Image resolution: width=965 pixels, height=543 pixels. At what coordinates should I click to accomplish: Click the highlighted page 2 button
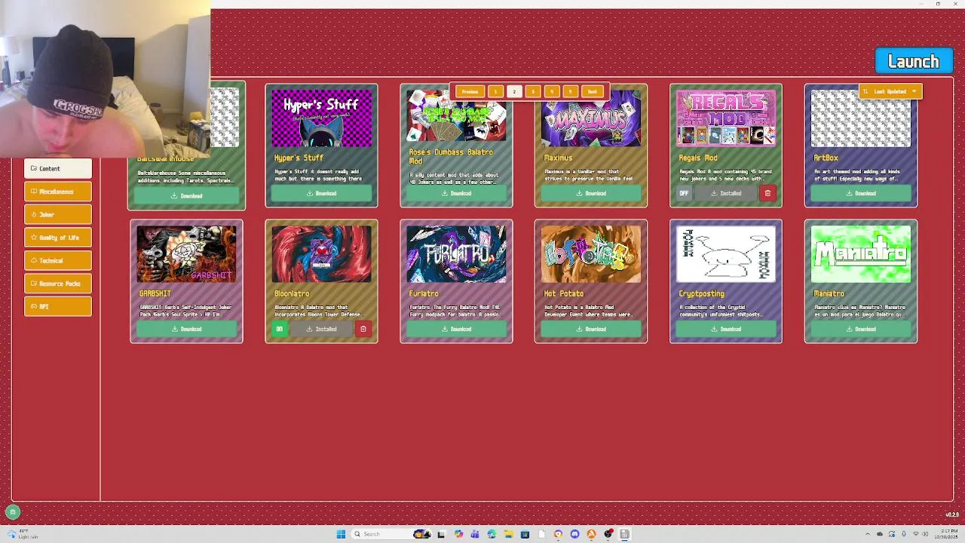(x=514, y=91)
